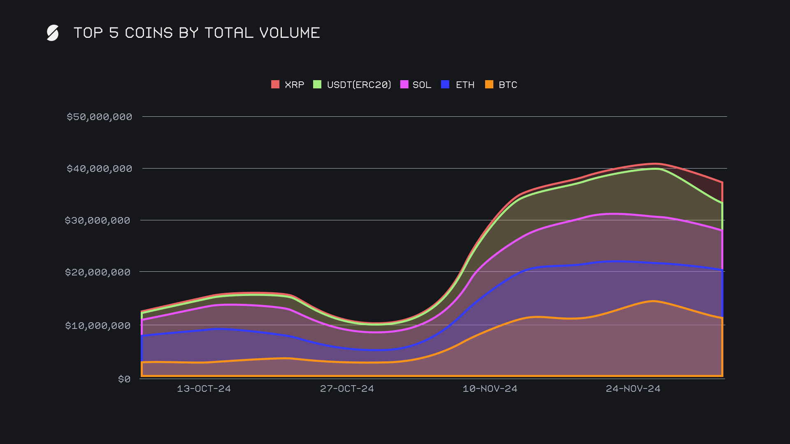The image size is (790, 444).
Task: Click the 24-NOV-24 axis label
Action: point(633,388)
